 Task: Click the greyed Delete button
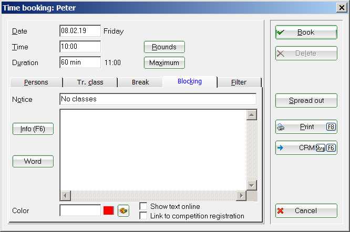pyautogui.click(x=306, y=53)
